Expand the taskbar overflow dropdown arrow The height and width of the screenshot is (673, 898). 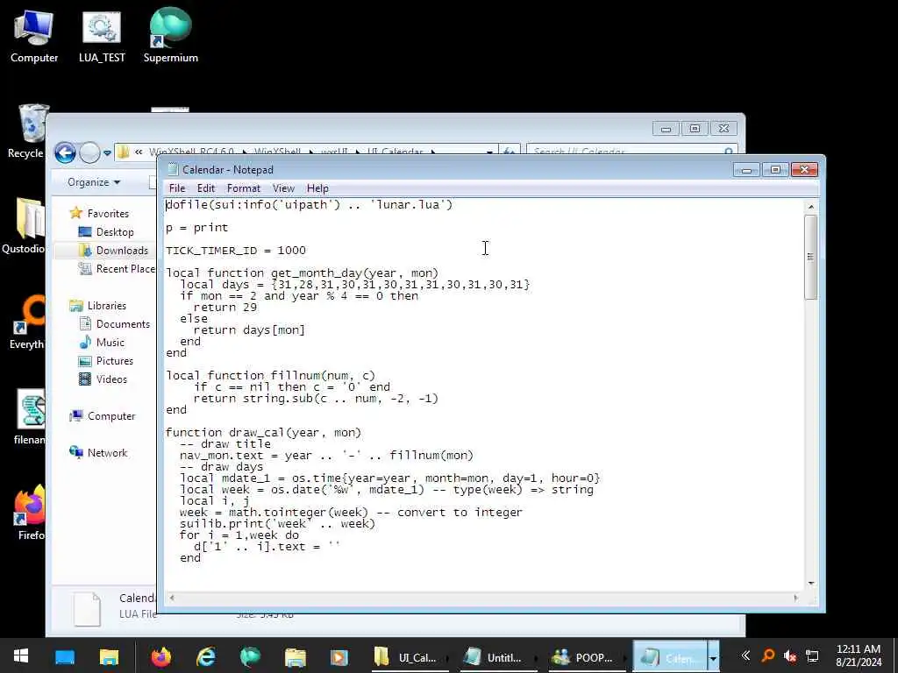[x=713, y=657]
